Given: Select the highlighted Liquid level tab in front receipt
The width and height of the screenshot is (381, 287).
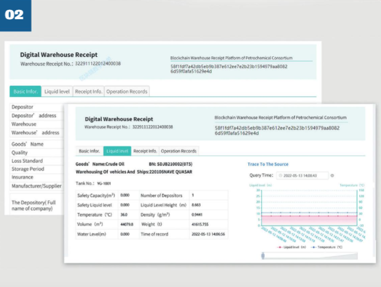Looking at the screenshot, I should tap(118, 151).
